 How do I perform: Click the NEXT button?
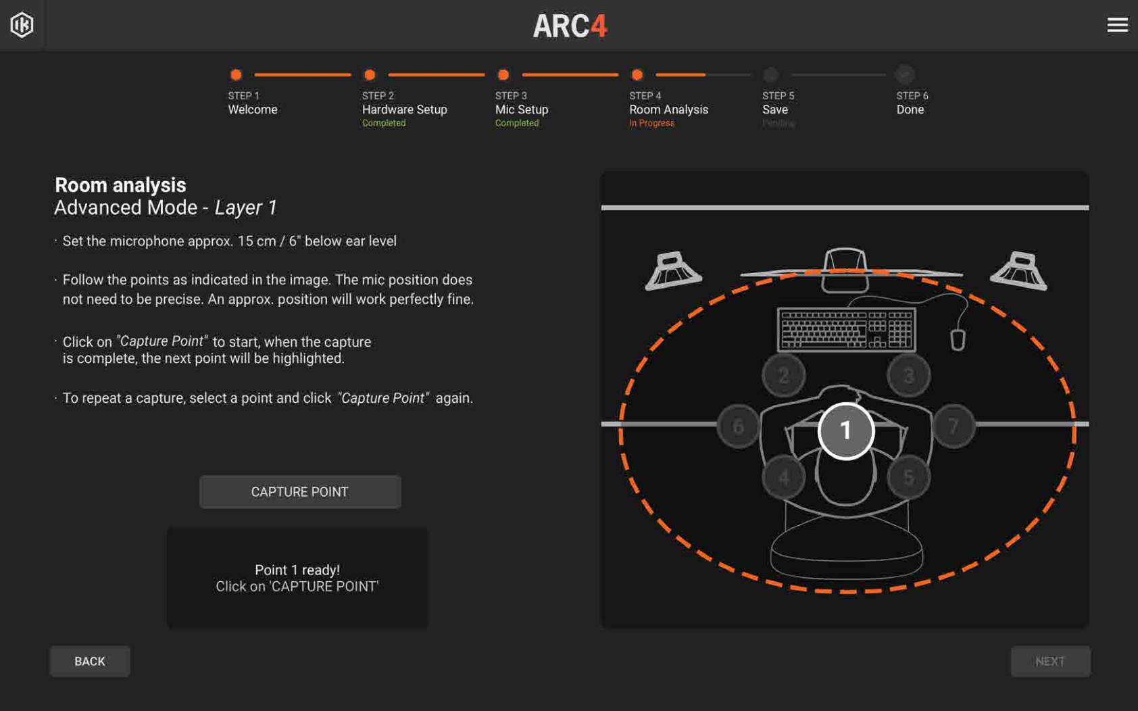click(1050, 661)
